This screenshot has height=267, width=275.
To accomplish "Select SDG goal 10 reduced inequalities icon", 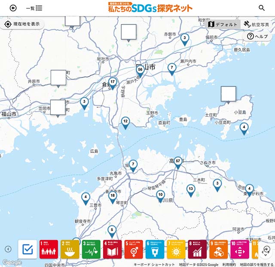I will (240, 249).
